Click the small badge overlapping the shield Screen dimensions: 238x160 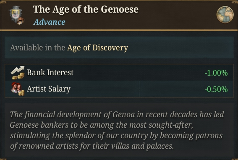point(21,21)
